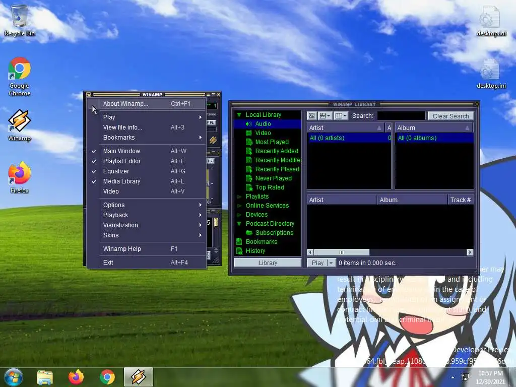Viewport: 516px width, 387px height.
Task: Open the Options submenu
Action: tap(147, 205)
